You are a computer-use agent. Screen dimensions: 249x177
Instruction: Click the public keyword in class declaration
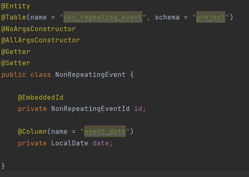click(14, 75)
